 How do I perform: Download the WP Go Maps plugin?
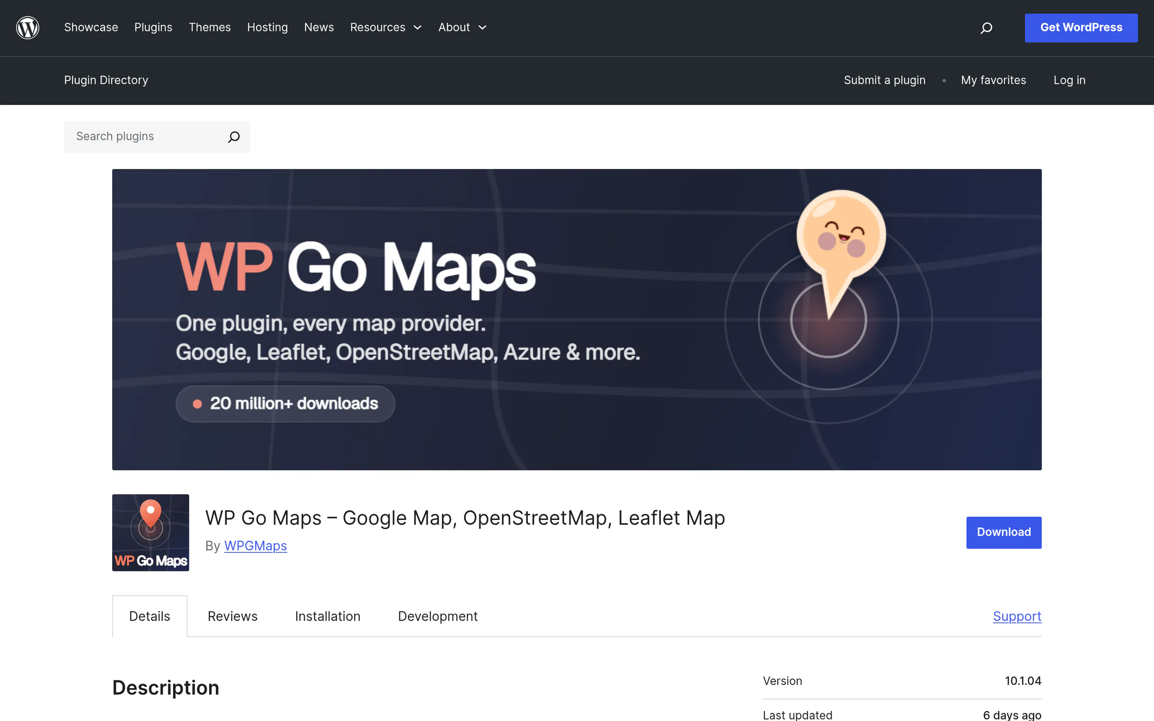(1004, 532)
